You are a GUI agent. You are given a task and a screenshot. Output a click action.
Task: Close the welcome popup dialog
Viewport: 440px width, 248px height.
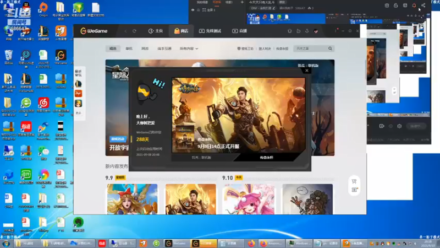coord(307,71)
